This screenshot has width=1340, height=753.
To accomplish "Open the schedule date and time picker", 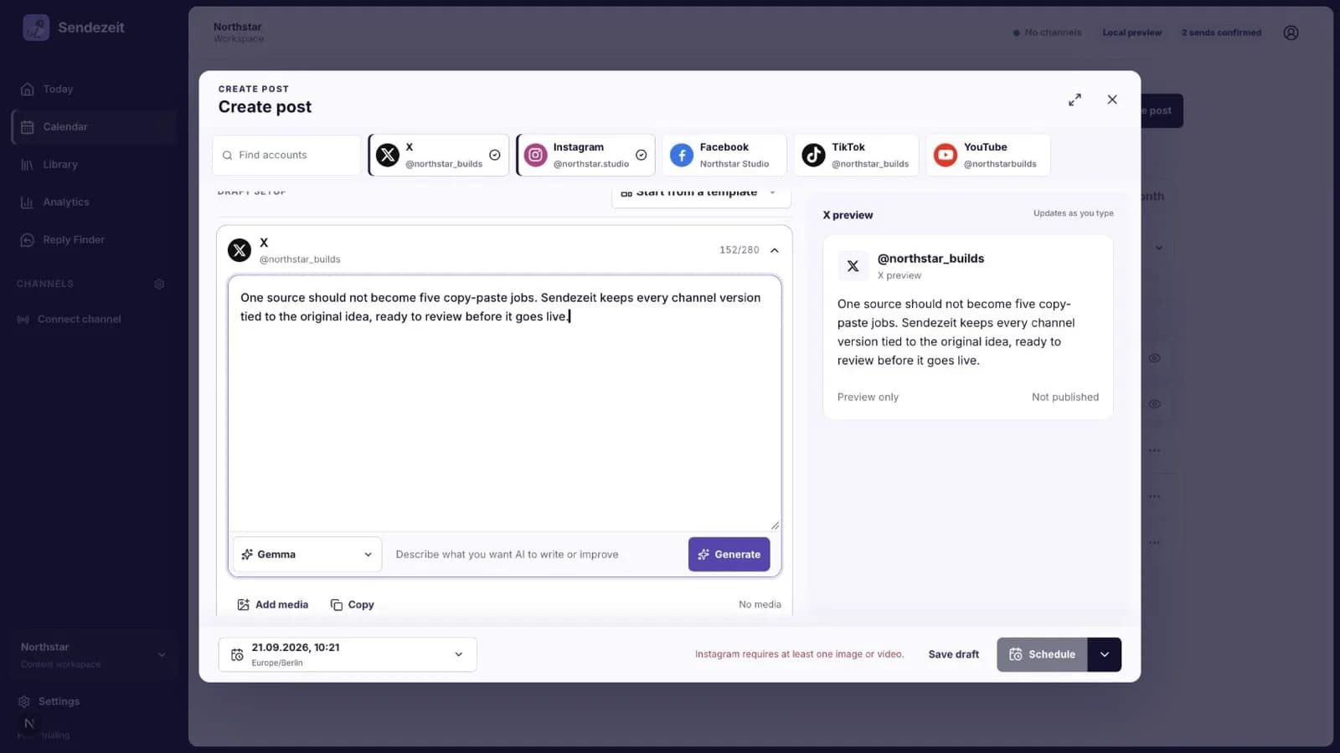I will [348, 654].
